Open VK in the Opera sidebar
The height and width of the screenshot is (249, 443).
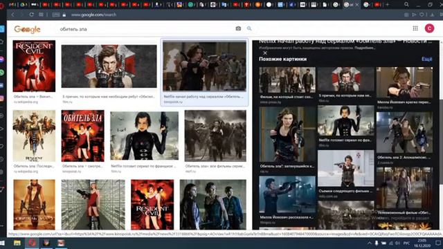coord(2,85)
